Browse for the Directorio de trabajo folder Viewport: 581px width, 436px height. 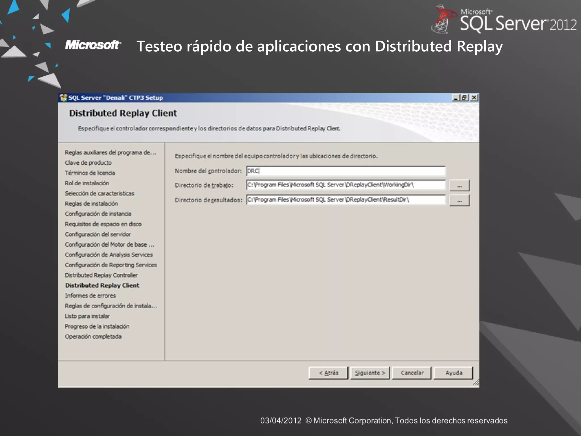coord(460,186)
